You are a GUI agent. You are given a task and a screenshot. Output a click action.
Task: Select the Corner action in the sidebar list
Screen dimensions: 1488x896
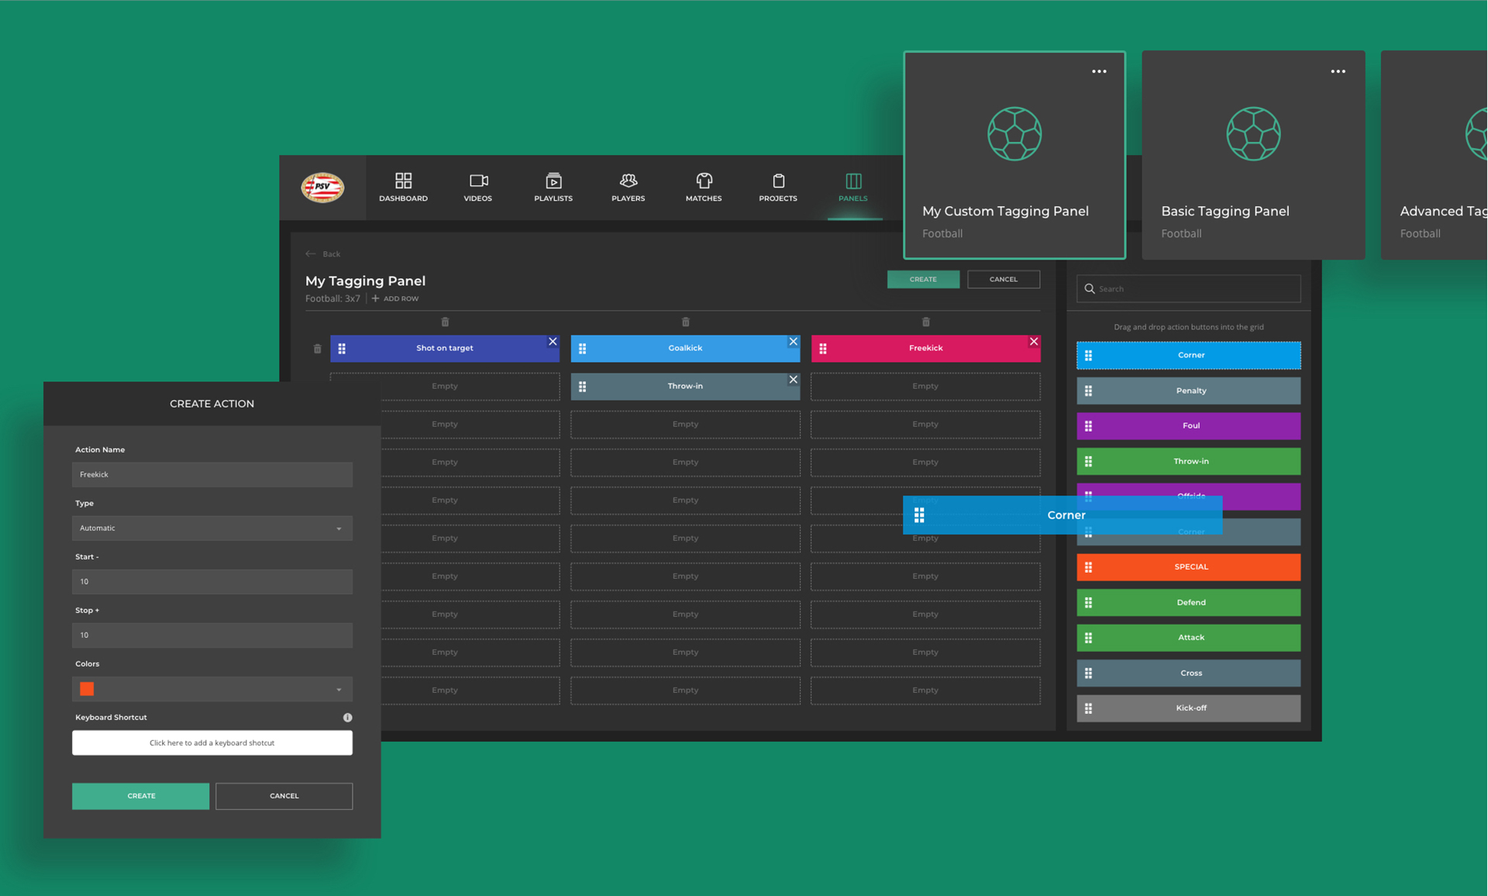1188,355
